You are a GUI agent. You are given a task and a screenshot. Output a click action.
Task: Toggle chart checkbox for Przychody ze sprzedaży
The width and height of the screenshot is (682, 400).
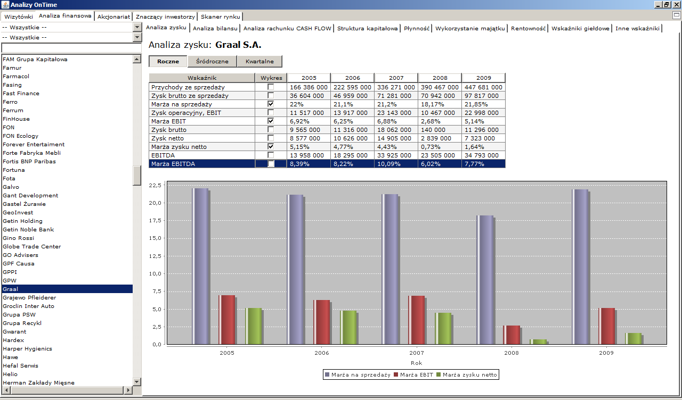pyautogui.click(x=271, y=87)
